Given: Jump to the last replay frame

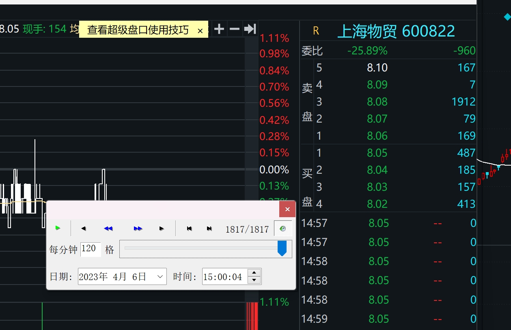Looking at the screenshot, I should click(209, 229).
